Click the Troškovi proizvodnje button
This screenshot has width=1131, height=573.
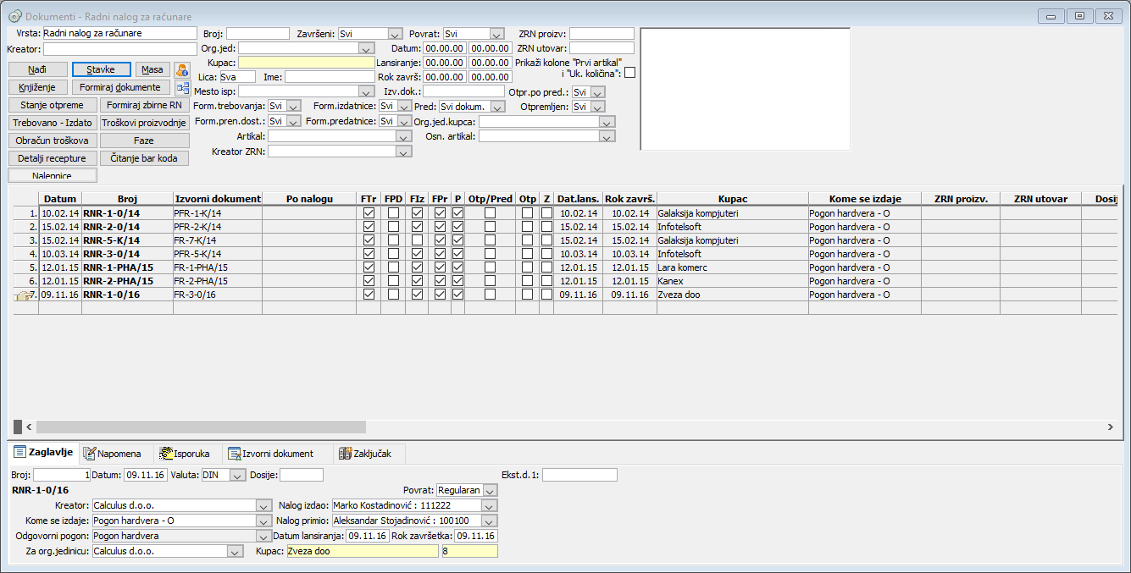tap(143, 123)
